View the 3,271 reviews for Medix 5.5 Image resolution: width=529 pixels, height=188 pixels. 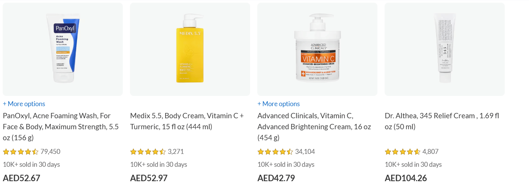click(x=176, y=152)
